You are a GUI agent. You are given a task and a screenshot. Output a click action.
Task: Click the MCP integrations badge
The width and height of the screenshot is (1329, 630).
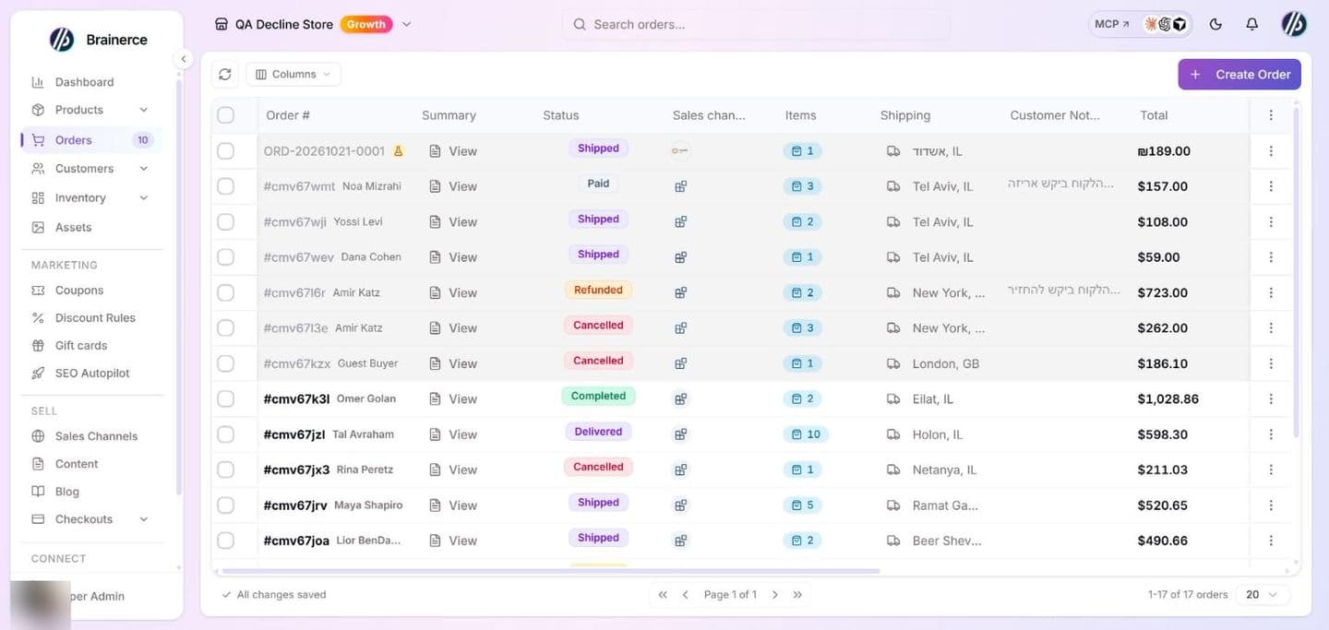click(1141, 24)
